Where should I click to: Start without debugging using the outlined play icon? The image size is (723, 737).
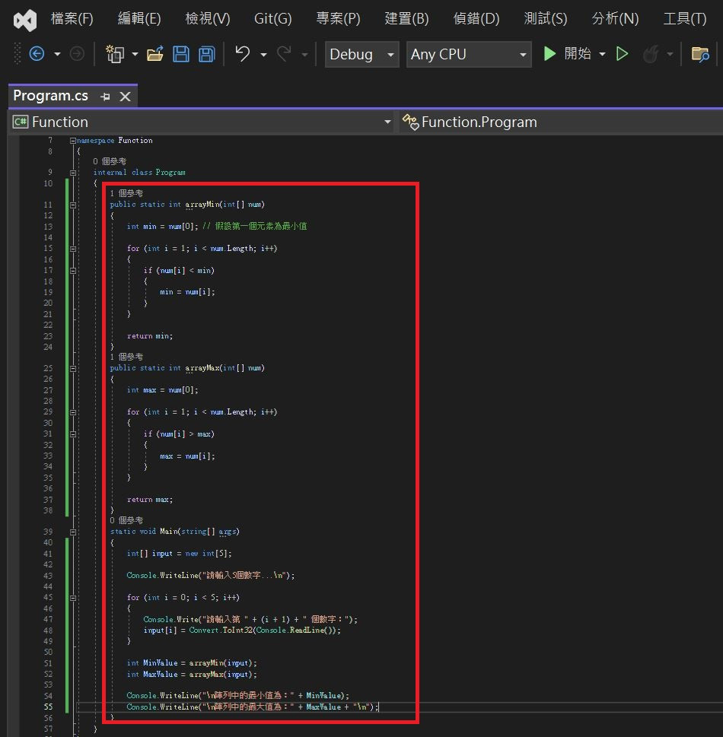coord(622,54)
